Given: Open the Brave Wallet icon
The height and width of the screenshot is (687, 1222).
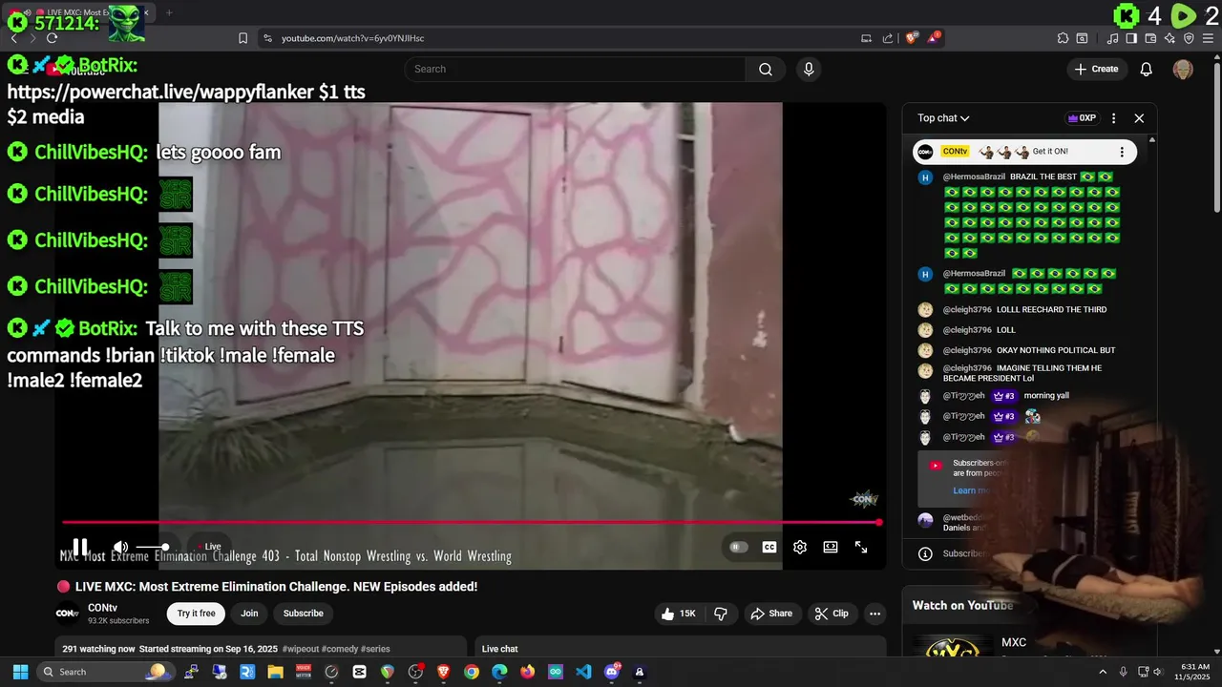Looking at the screenshot, I should tap(1150, 38).
